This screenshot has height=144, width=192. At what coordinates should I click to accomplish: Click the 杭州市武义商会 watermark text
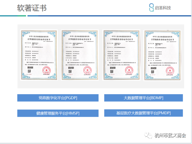[170, 135]
